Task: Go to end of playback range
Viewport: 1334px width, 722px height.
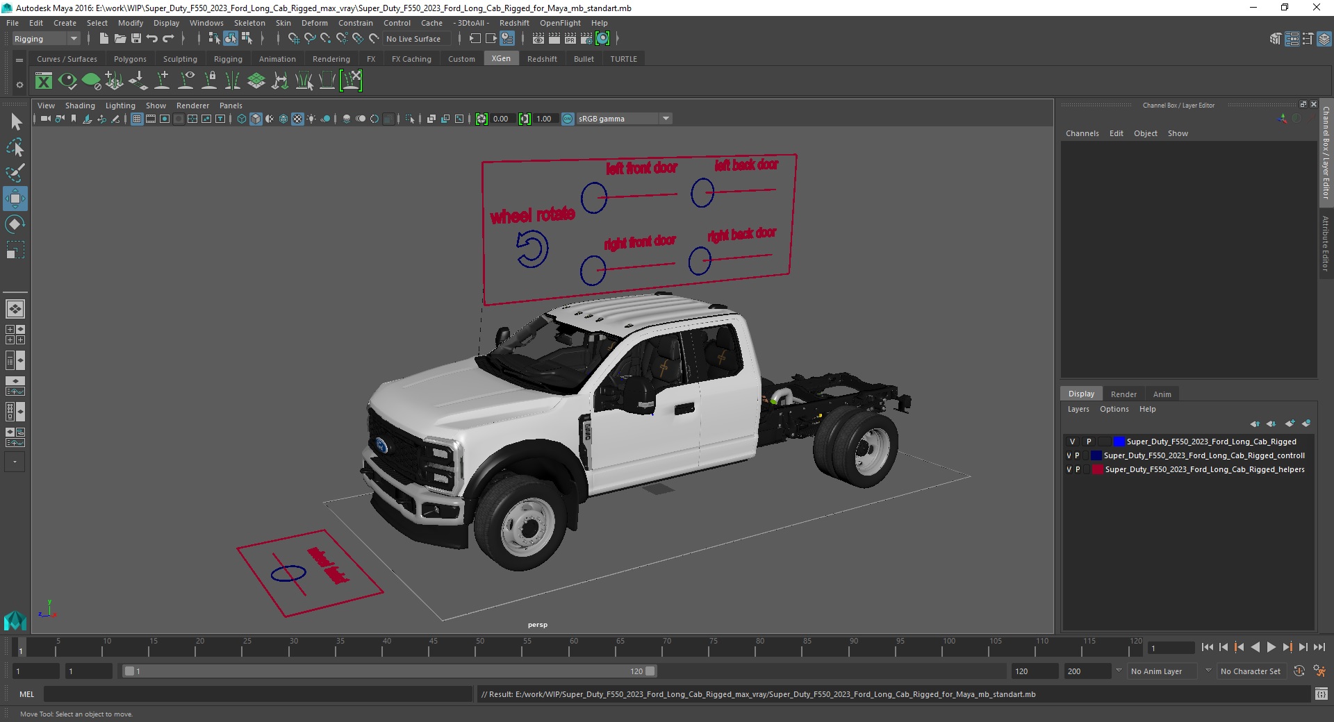Action: [x=1319, y=647]
